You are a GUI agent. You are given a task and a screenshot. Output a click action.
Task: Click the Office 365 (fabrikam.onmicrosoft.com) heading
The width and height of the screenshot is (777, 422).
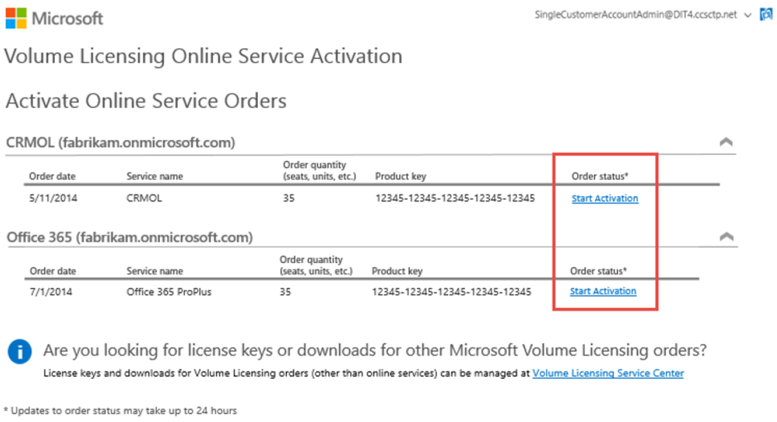tap(129, 238)
